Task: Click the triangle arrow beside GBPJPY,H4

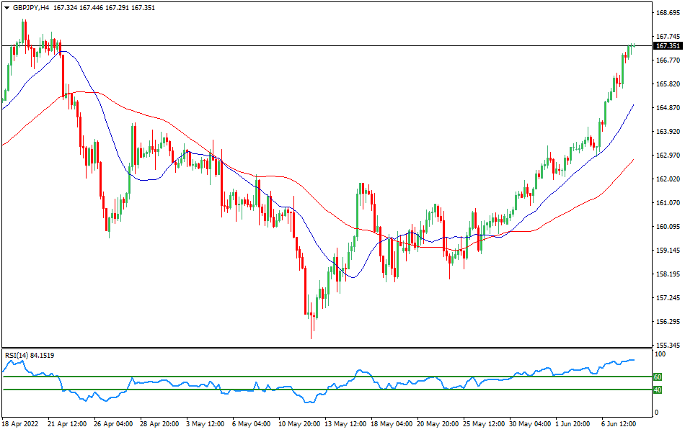Action: click(x=6, y=7)
